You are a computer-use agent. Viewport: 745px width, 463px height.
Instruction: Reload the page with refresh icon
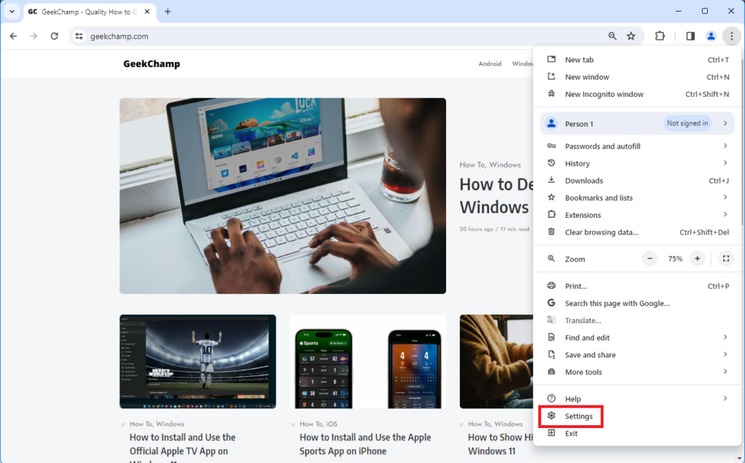[54, 36]
